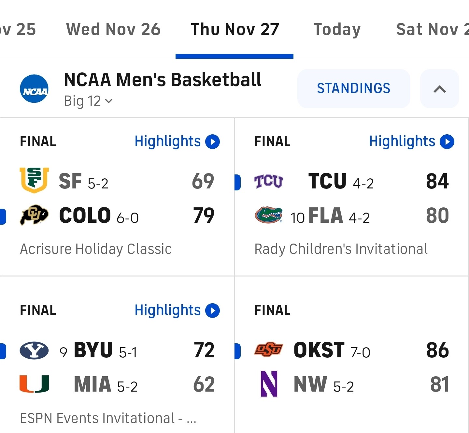Open the Standings button
This screenshot has width=469, height=433.
(353, 89)
